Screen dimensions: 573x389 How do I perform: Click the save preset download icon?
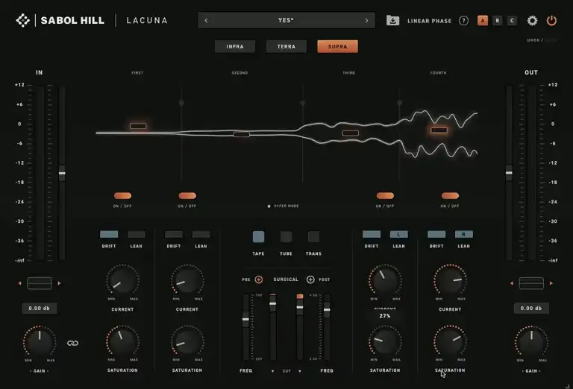pyautogui.click(x=392, y=20)
